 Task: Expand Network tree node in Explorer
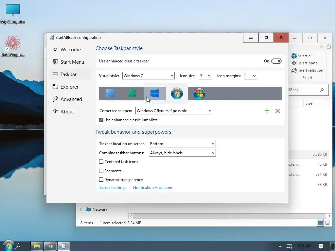[x=81, y=209]
